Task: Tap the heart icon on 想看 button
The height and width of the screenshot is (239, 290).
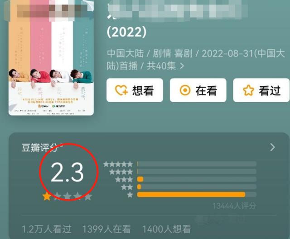Action: pos(121,90)
